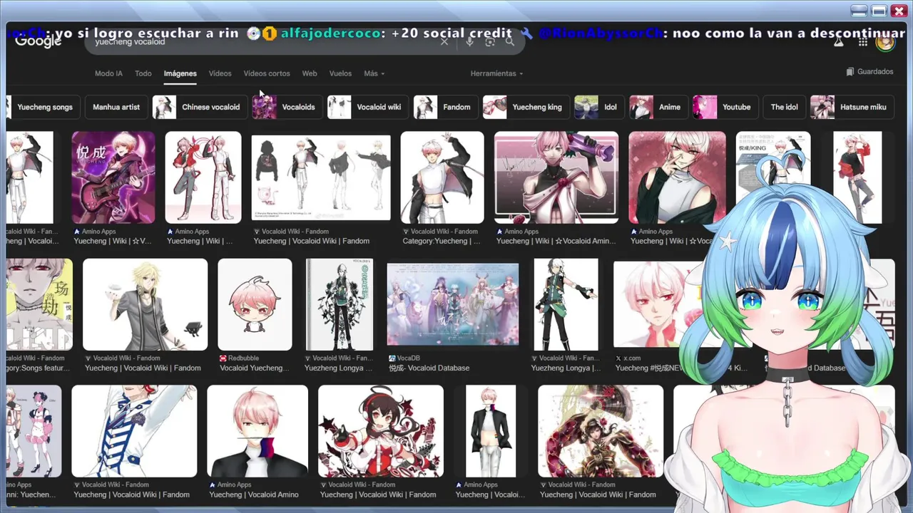Expand the Herramientas tools dropdown
913x513 pixels.
click(x=496, y=73)
